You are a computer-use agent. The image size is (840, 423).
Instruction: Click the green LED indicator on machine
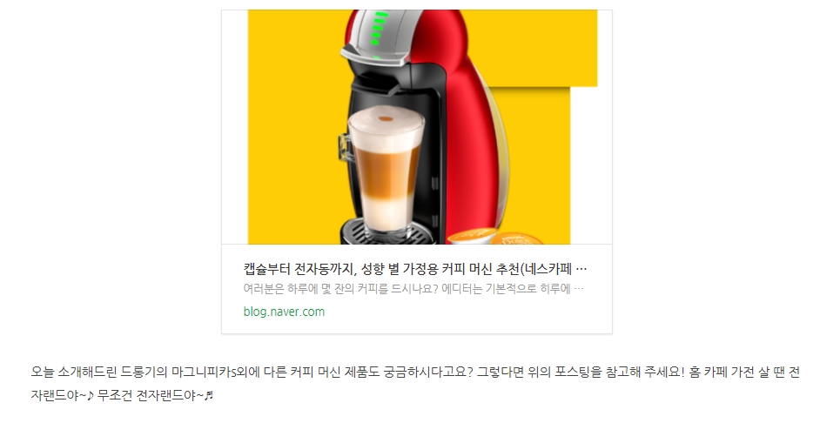click(x=378, y=29)
